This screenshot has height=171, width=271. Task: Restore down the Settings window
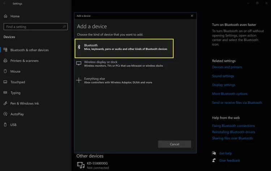pyautogui.click(x=257, y=3)
